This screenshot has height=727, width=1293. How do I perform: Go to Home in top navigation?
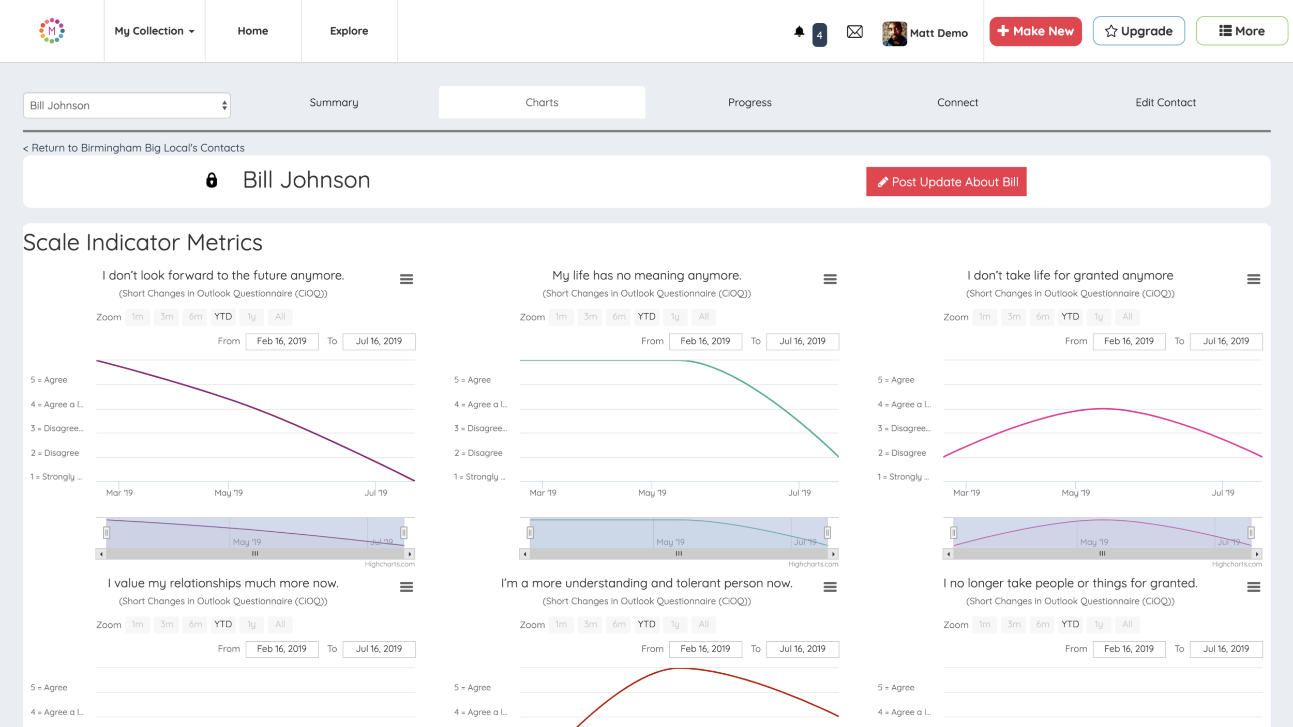coord(252,31)
